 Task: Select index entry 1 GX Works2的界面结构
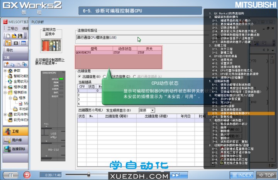(226, 13)
